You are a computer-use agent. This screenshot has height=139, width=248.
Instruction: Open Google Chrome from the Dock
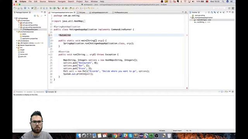(115, 136)
